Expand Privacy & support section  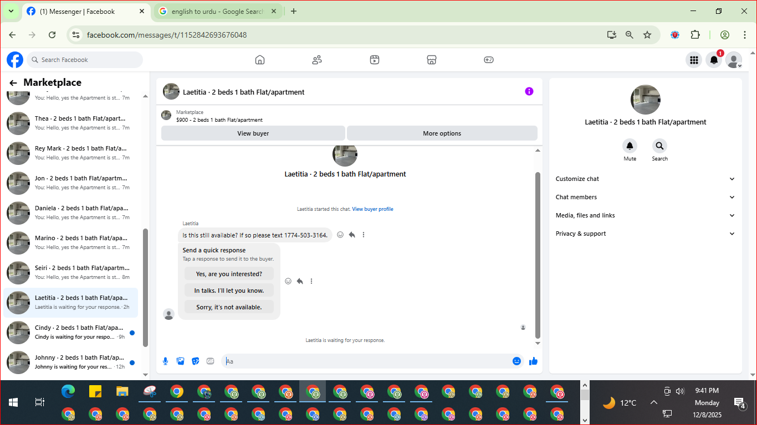tap(646, 234)
